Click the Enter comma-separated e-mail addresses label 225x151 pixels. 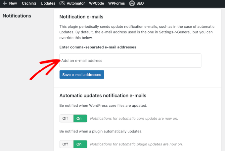point(98,47)
